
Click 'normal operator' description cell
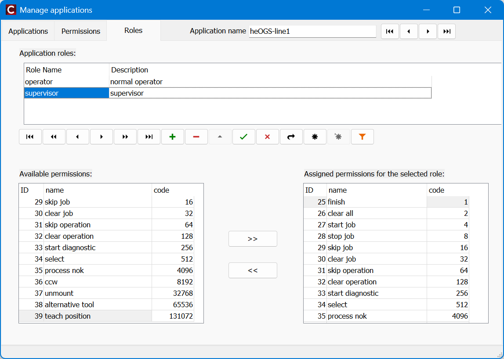coord(270,82)
